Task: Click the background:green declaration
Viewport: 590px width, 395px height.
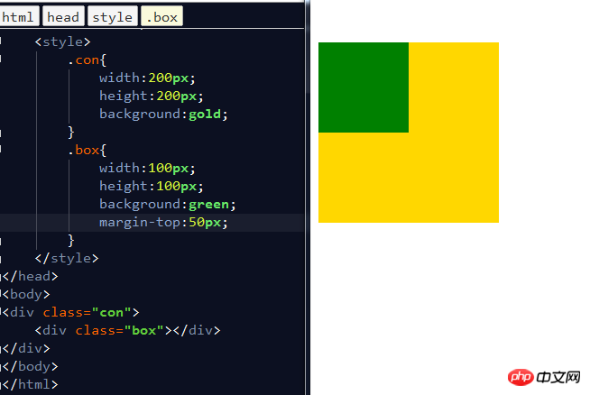Action: pyautogui.click(x=168, y=205)
